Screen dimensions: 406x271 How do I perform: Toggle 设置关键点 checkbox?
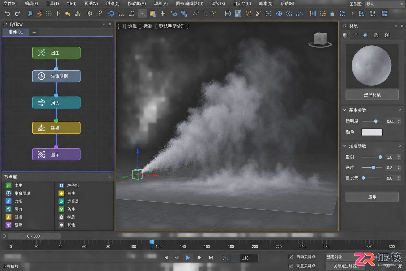click(291, 266)
